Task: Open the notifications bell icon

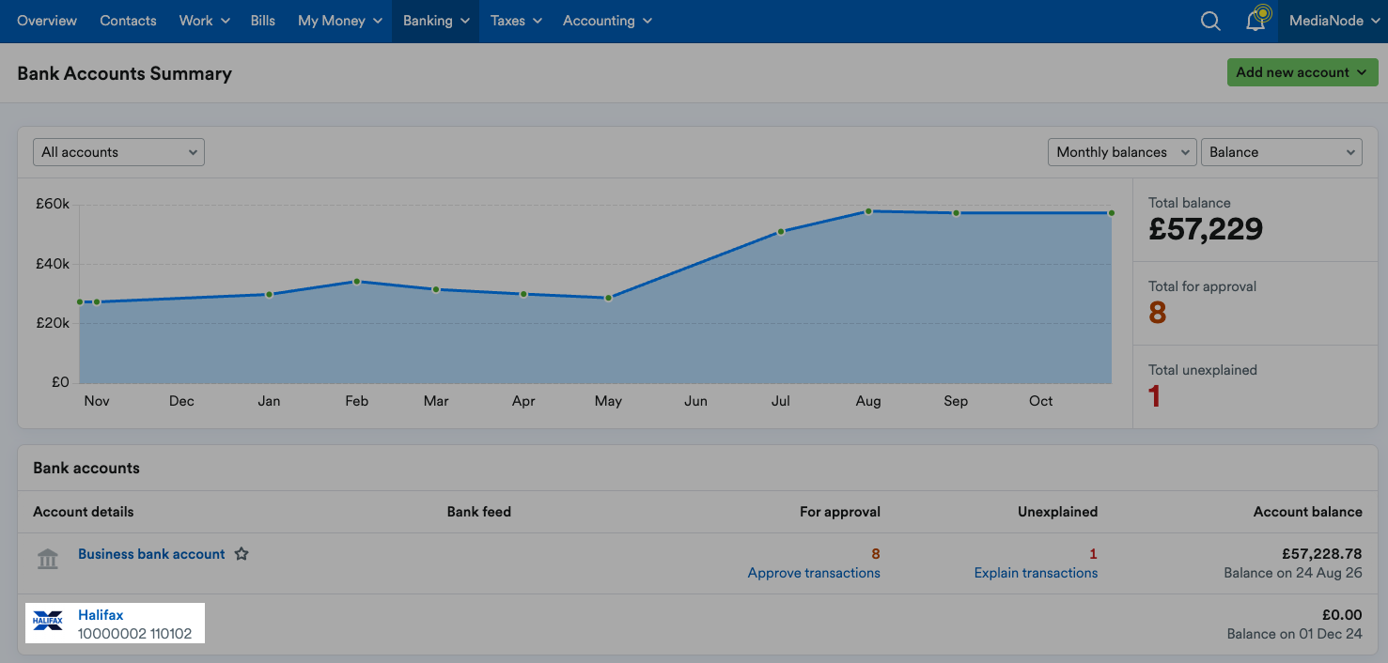Action: pyautogui.click(x=1255, y=21)
